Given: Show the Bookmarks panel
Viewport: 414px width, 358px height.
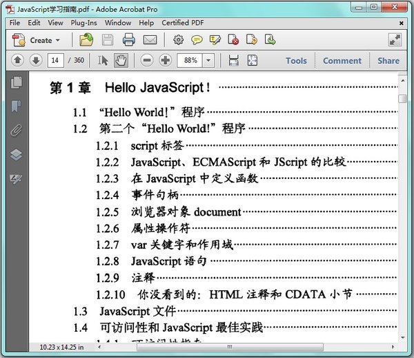Looking at the screenshot, I should click(x=17, y=106).
